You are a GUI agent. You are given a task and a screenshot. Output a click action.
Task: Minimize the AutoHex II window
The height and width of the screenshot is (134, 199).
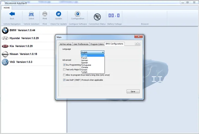pos(183,2)
